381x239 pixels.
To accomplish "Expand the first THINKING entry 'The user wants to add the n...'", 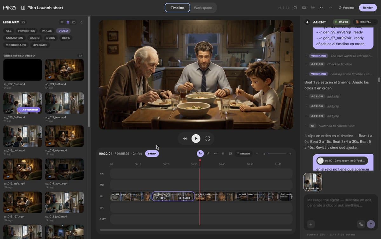I will (339, 56).
